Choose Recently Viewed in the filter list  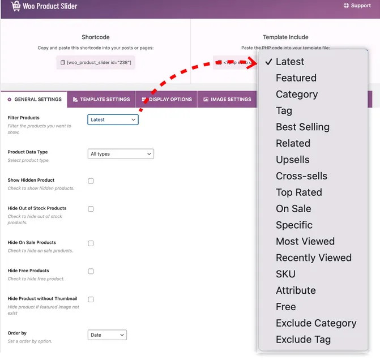(313, 258)
